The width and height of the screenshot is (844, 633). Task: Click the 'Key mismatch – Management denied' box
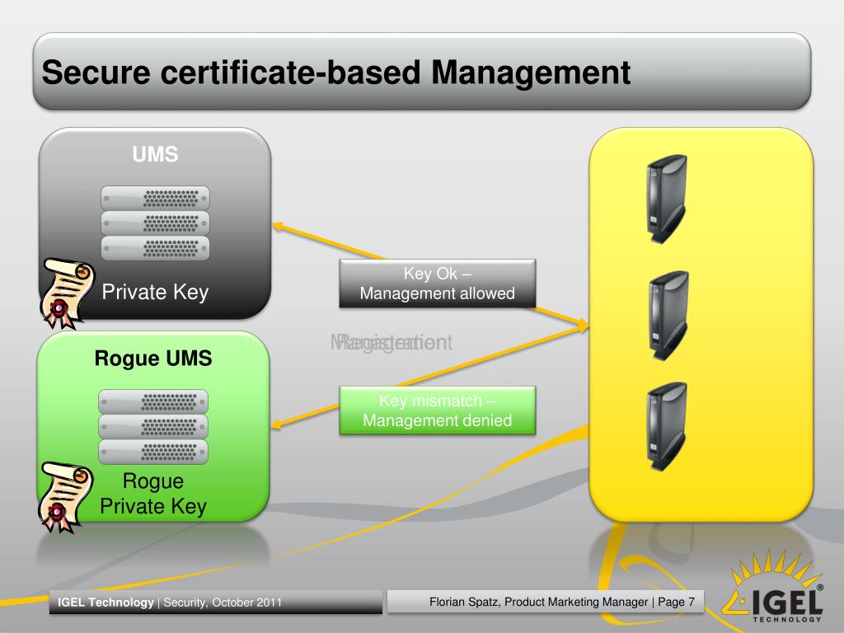click(437, 410)
